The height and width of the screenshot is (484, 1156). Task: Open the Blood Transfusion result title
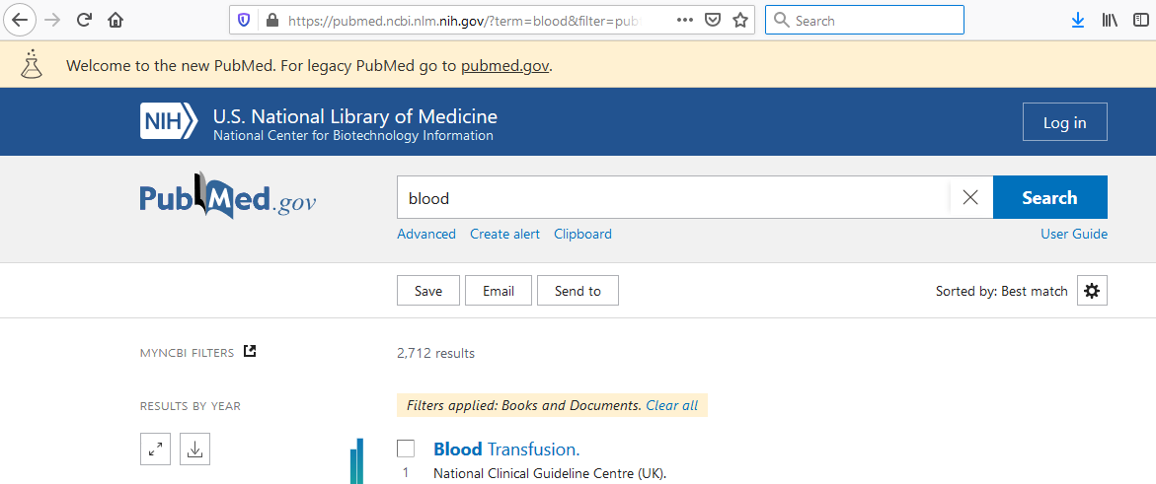pos(506,449)
